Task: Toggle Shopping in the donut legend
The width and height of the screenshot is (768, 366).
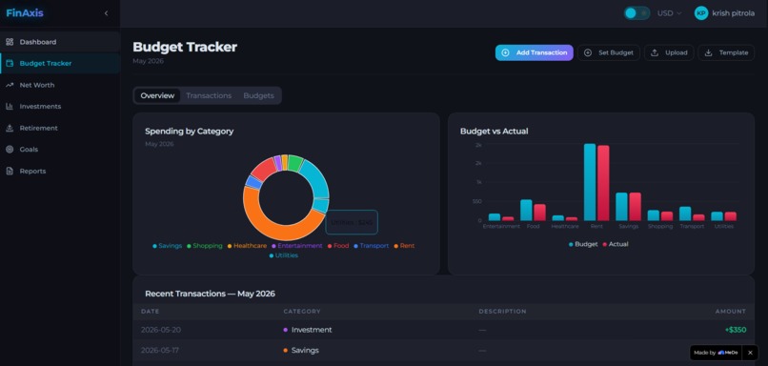Action: [204, 246]
